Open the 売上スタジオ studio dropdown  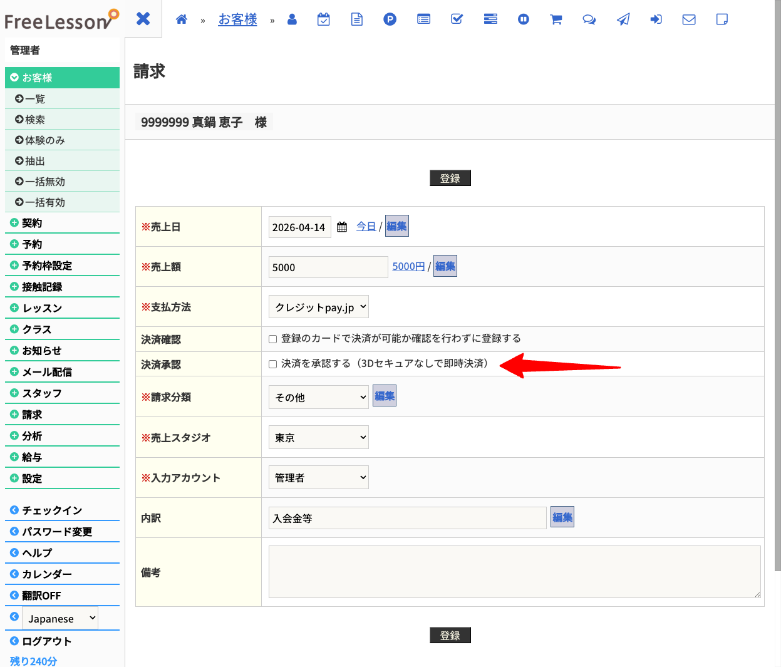[318, 437]
